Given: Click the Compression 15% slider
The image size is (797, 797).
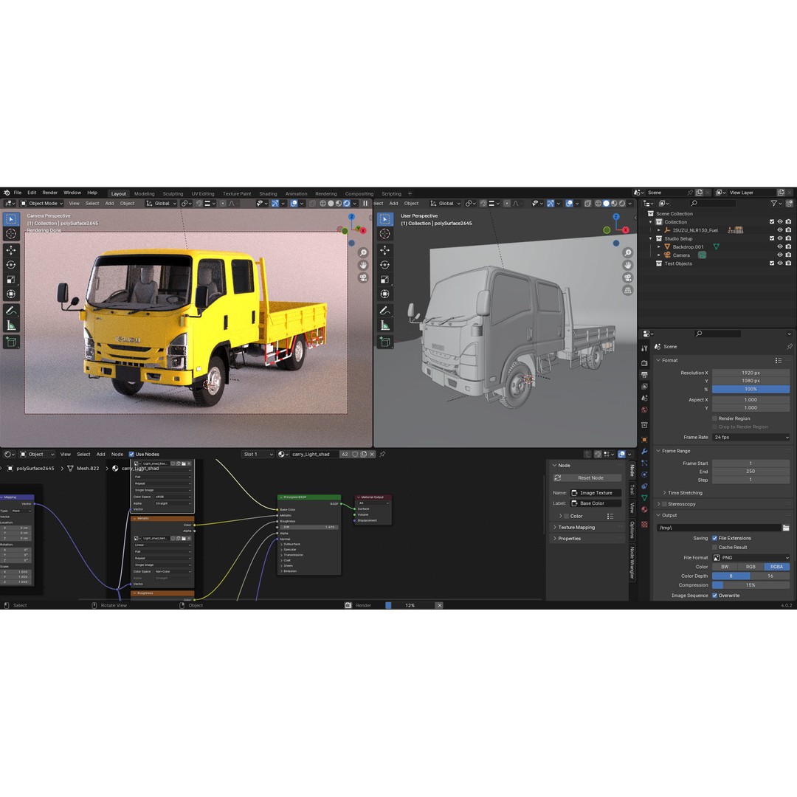Looking at the screenshot, I should tap(751, 585).
